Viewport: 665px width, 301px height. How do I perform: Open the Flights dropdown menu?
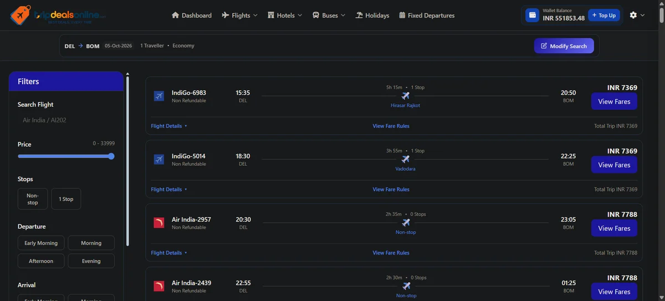(240, 16)
